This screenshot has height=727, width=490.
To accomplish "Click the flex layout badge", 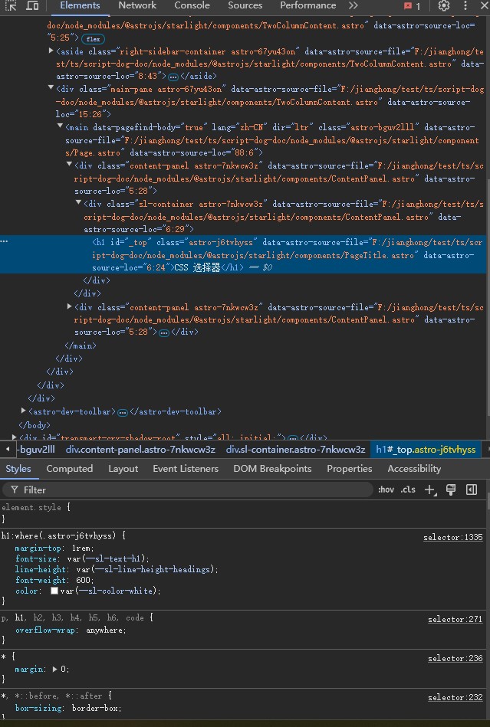I will click(x=94, y=39).
